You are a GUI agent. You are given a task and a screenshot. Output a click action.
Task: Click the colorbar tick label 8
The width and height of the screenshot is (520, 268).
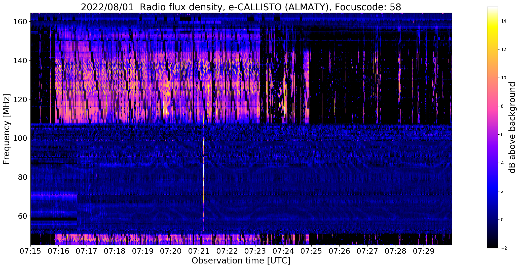502,106
